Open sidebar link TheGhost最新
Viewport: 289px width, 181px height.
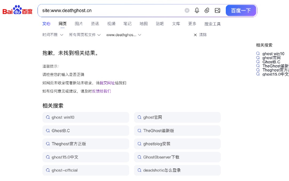(275, 66)
